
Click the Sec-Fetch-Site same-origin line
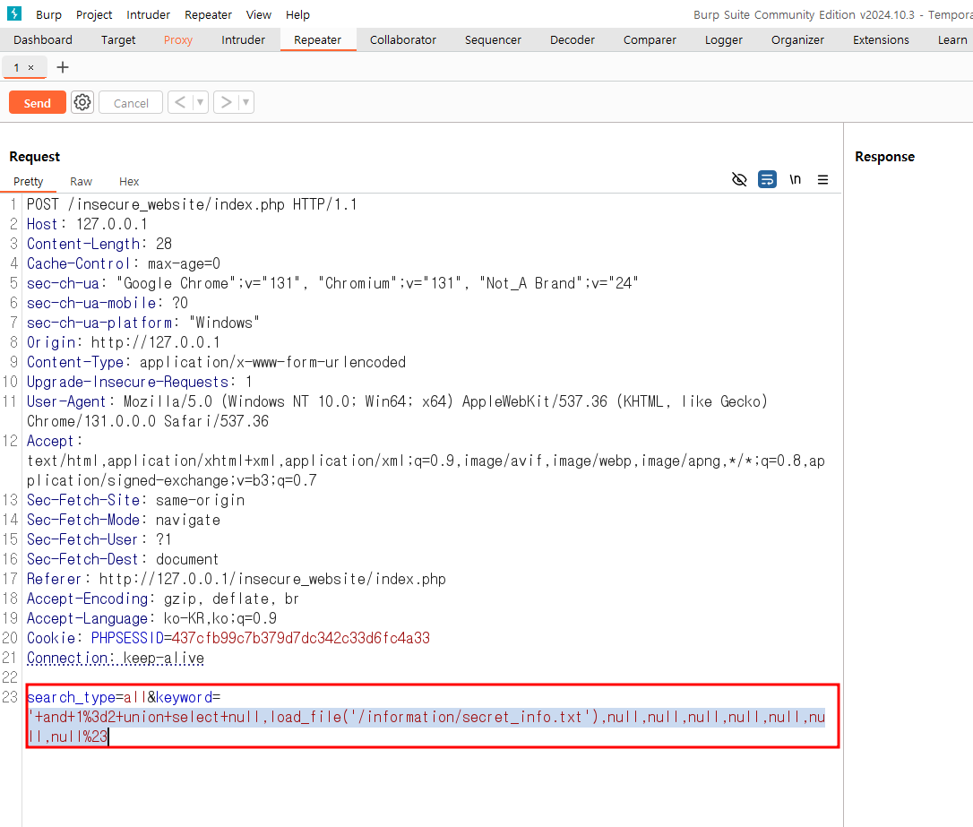(x=136, y=500)
